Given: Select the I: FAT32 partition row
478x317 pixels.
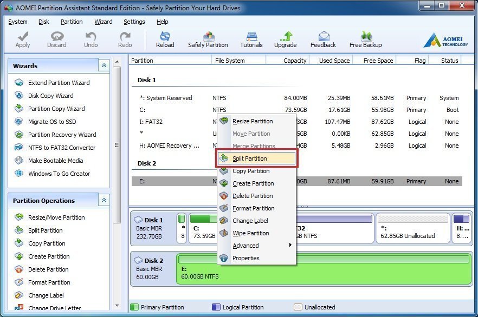Looking at the screenshot, I should 297,122.
